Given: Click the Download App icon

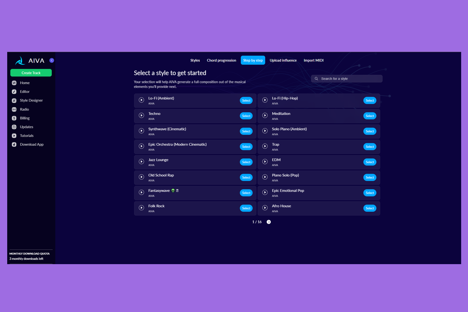Looking at the screenshot, I should pos(14,145).
